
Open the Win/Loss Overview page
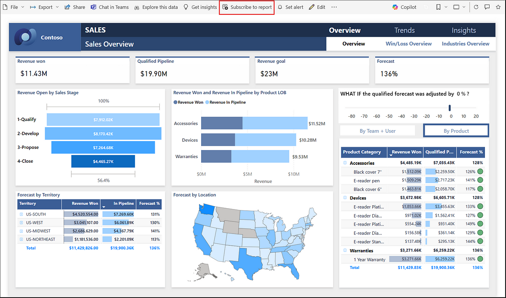click(x=409, y=44)
